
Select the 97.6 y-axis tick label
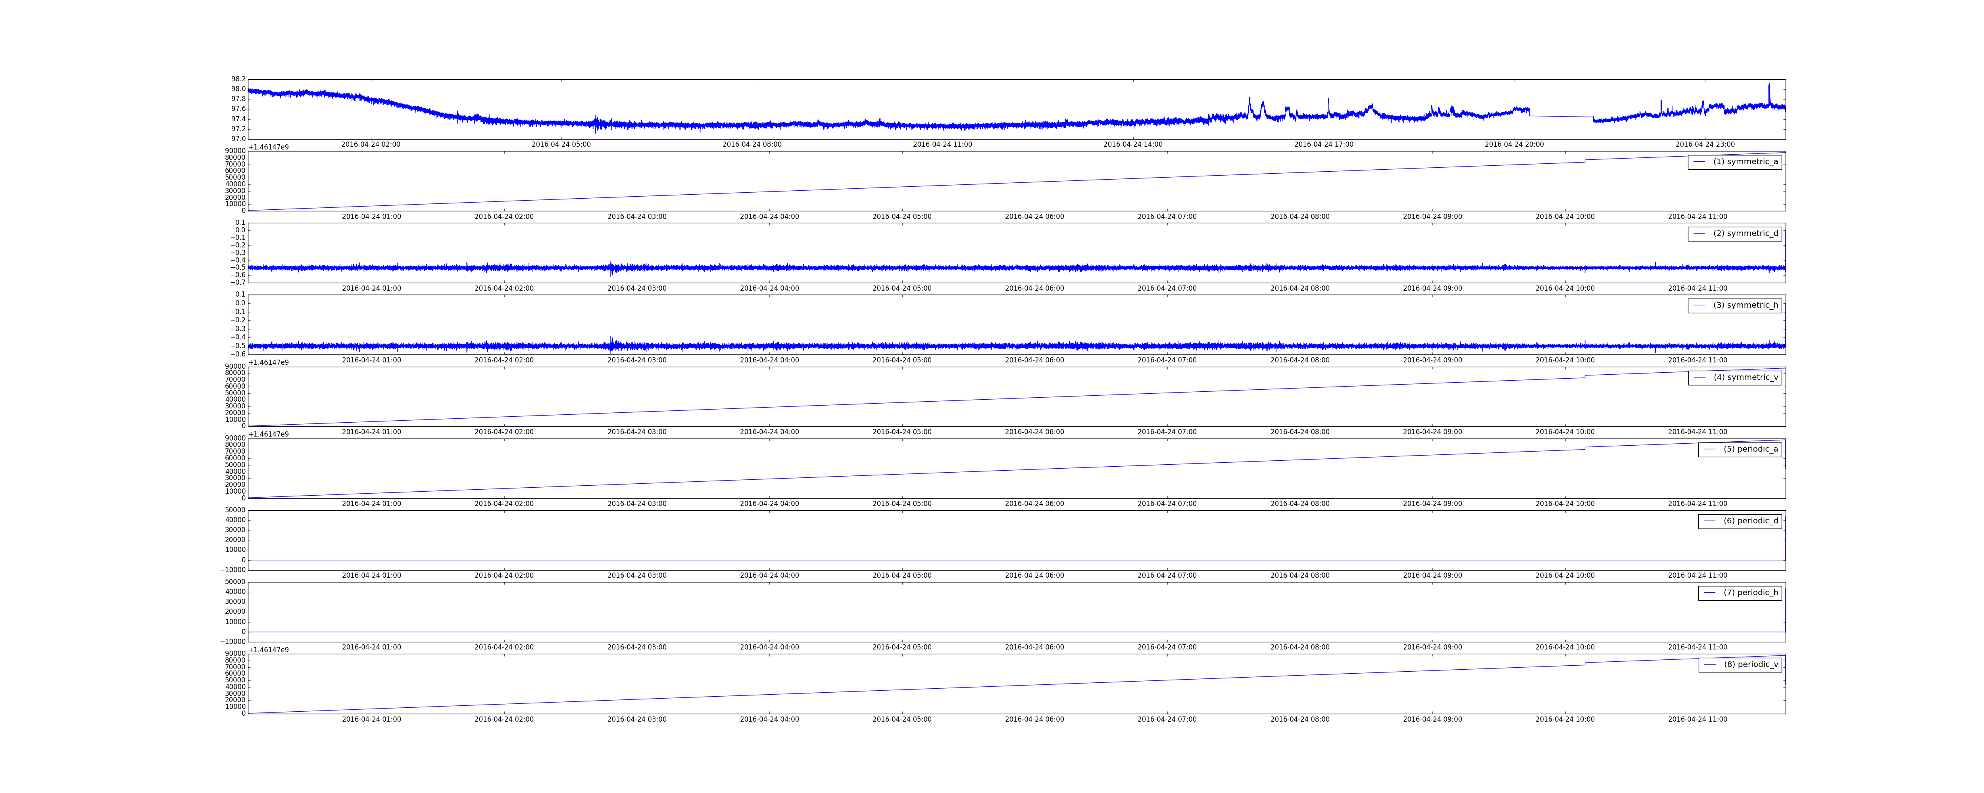click(239, 109)
